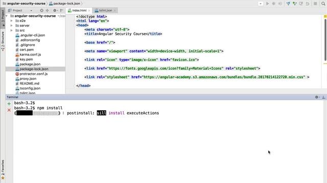Click the closing </head> tag
The width and height of the screenshot is (327, 183).
[83, 86]
